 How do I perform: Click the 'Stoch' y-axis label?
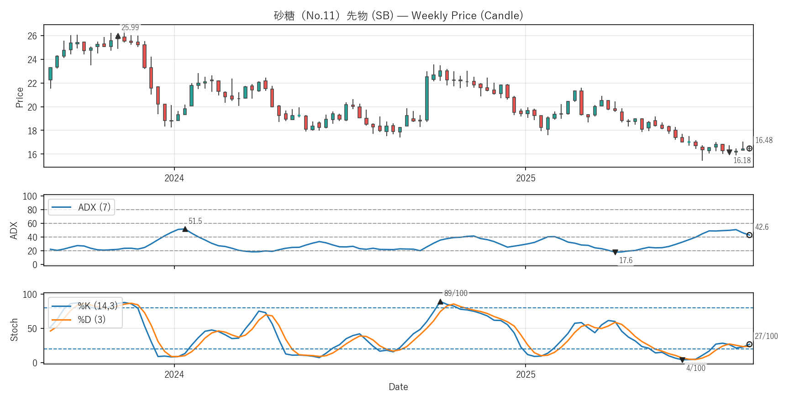tap(14, 330)
